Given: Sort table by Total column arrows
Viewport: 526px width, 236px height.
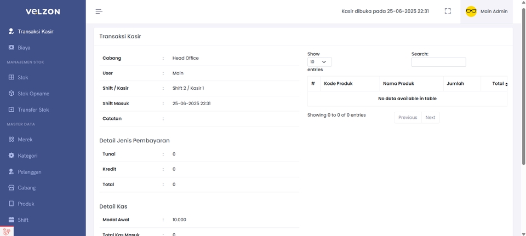Looking at the screenshot, I should click(x=506, y=84).
